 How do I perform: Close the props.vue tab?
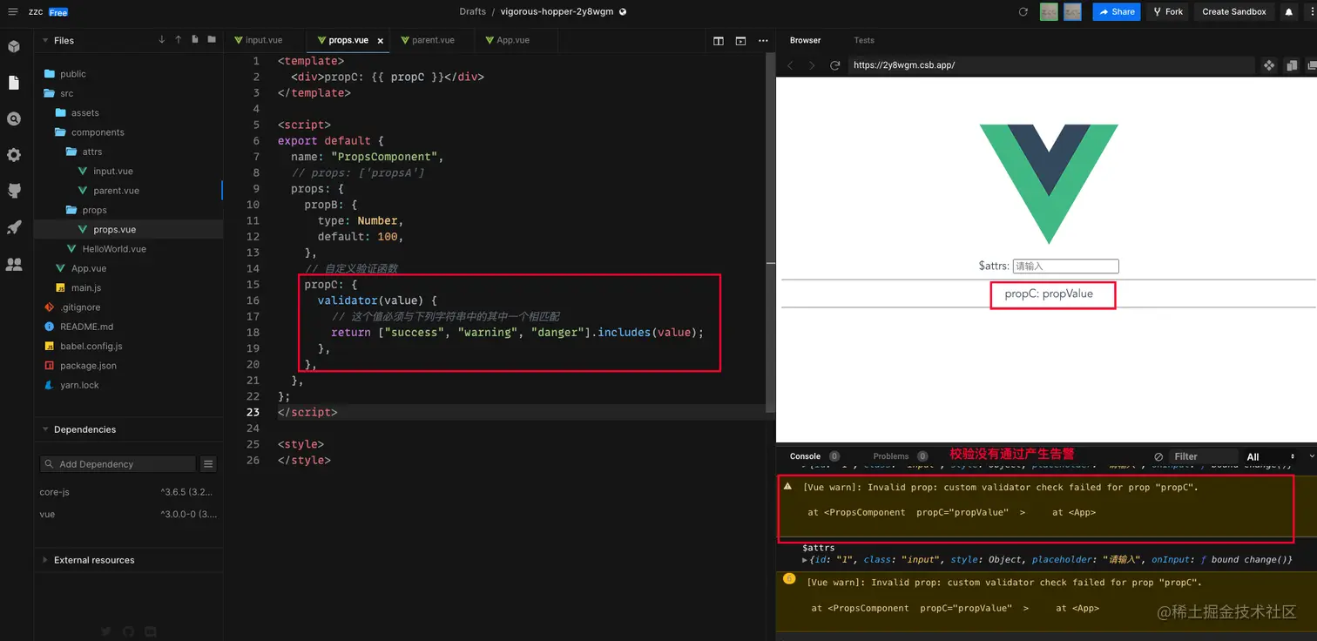click(379, 40)
